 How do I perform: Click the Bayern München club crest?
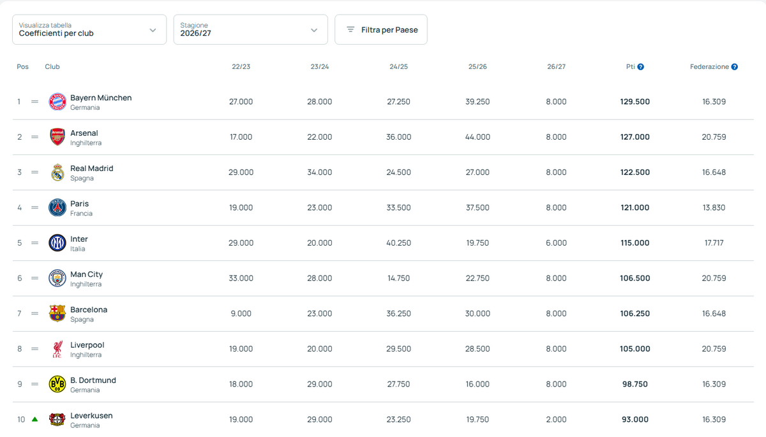57,102
